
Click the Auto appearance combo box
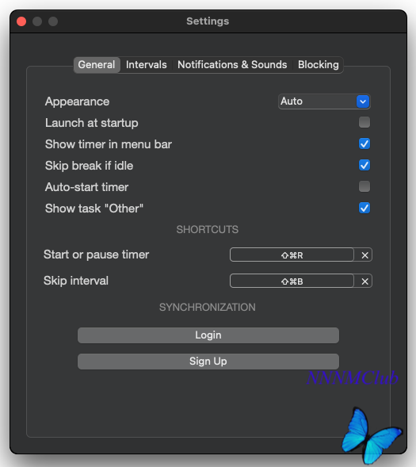click(324, 101)
